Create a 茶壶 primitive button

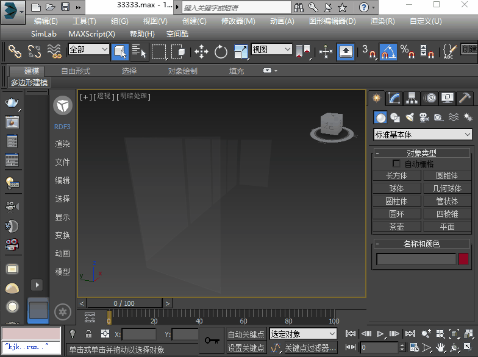pos(396,227)
